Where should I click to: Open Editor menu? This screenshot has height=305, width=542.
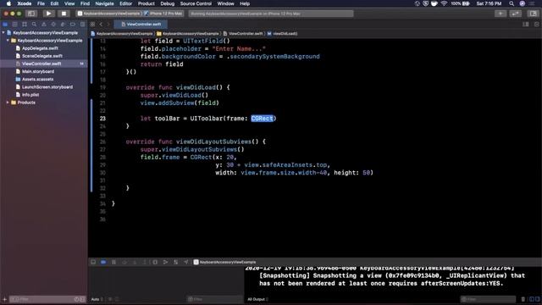click(x=126, y=3)
